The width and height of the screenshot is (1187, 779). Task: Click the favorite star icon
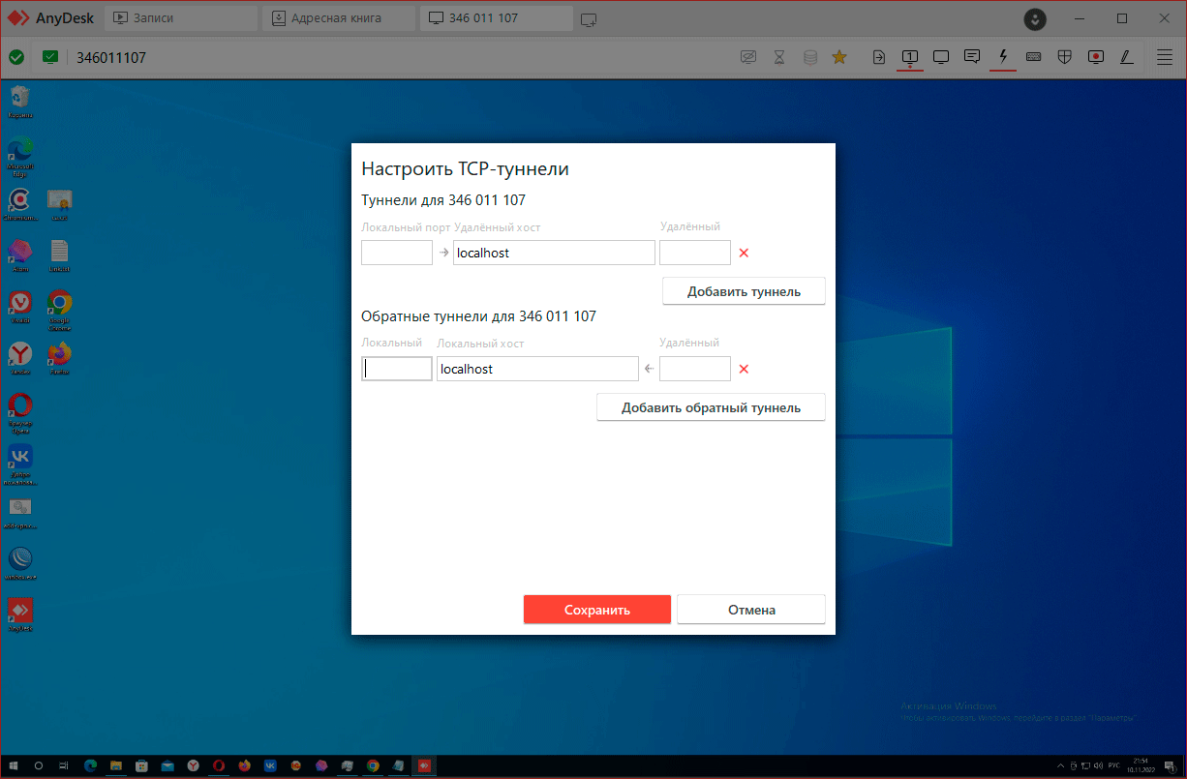[x=839, y=57]
